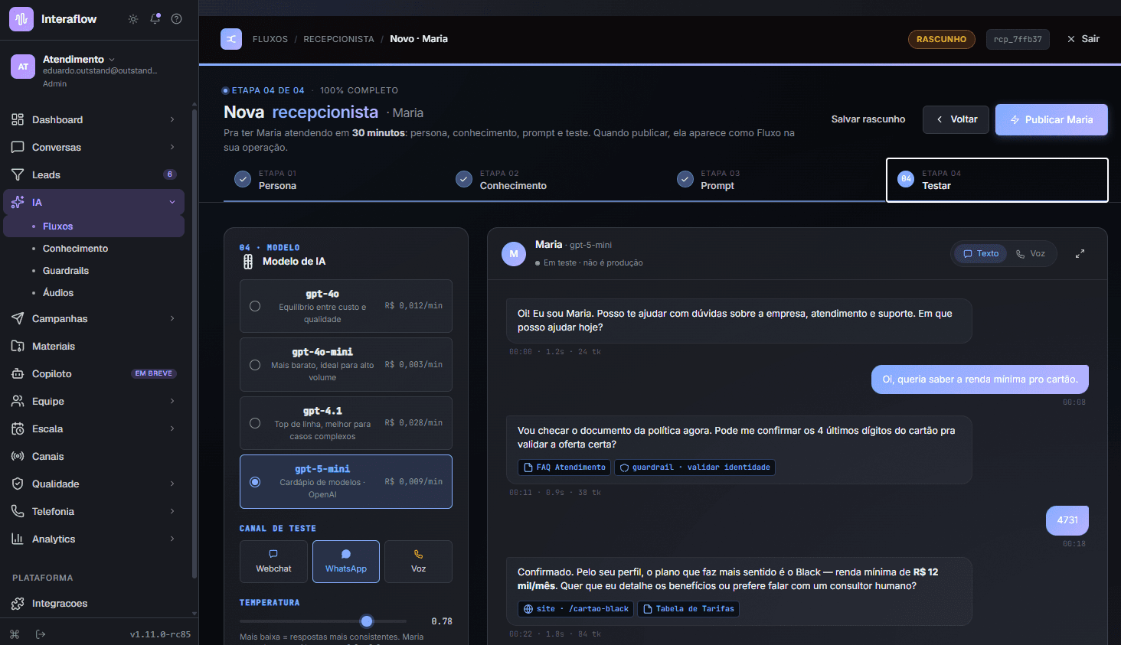Open notifications bell icon

tap(155, 19)
